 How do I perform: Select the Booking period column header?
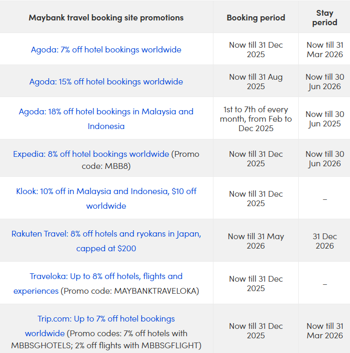tap(256, 18)
